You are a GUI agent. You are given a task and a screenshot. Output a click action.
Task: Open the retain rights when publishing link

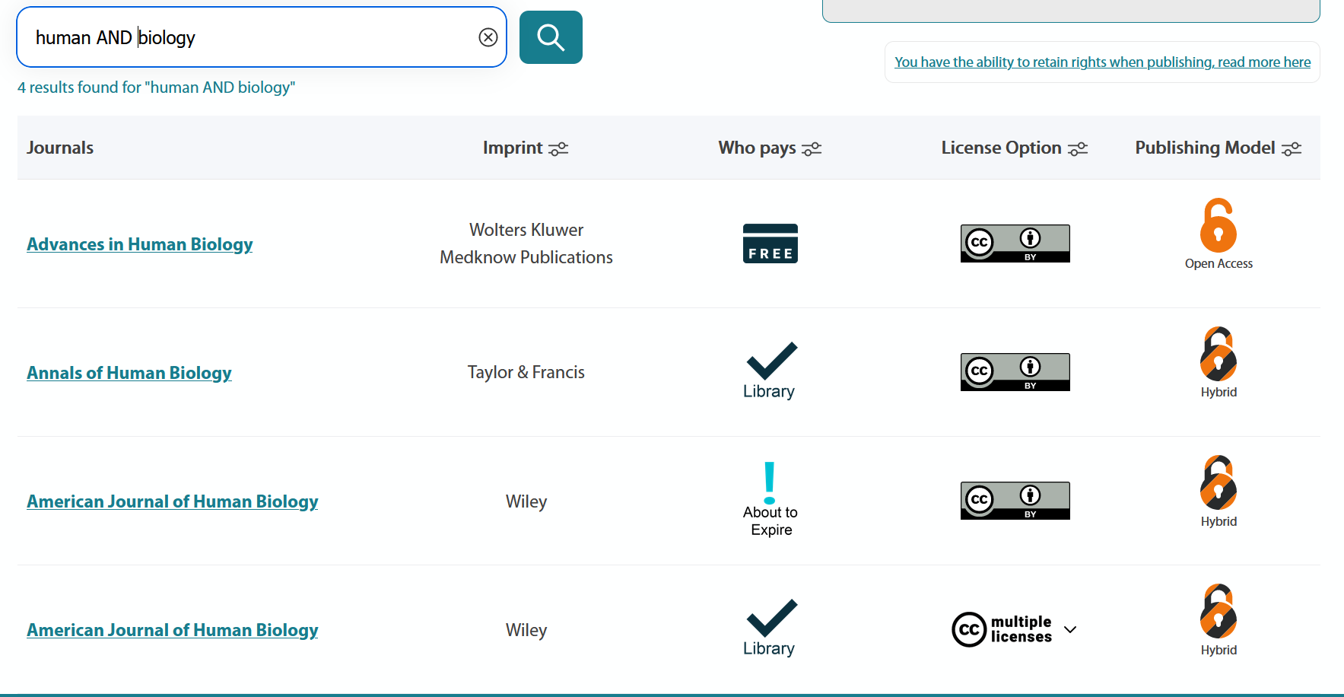click(x=1102, y=62)
